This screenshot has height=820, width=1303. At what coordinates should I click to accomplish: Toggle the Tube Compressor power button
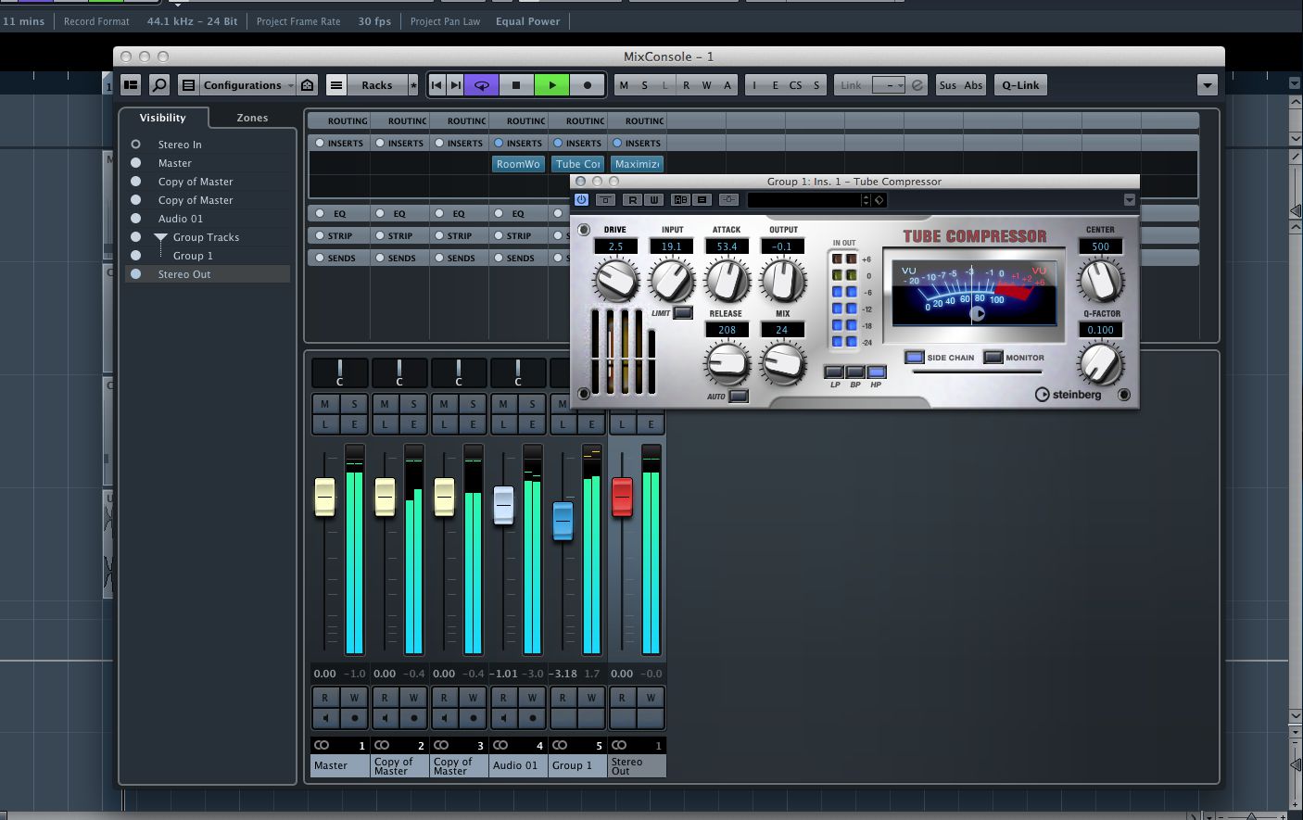(581, 199)
